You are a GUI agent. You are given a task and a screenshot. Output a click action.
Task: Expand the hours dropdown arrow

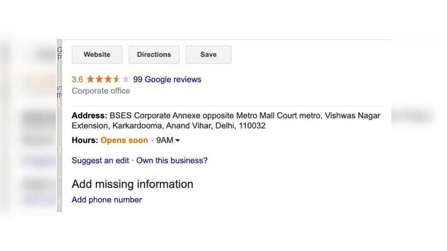click(178, 141)
